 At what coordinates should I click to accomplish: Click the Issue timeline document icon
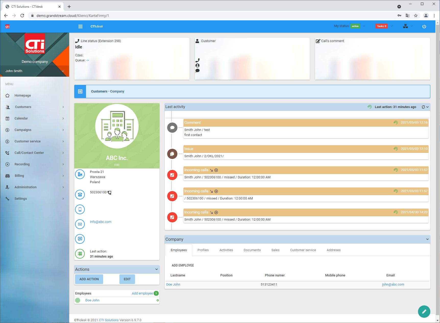172,154
